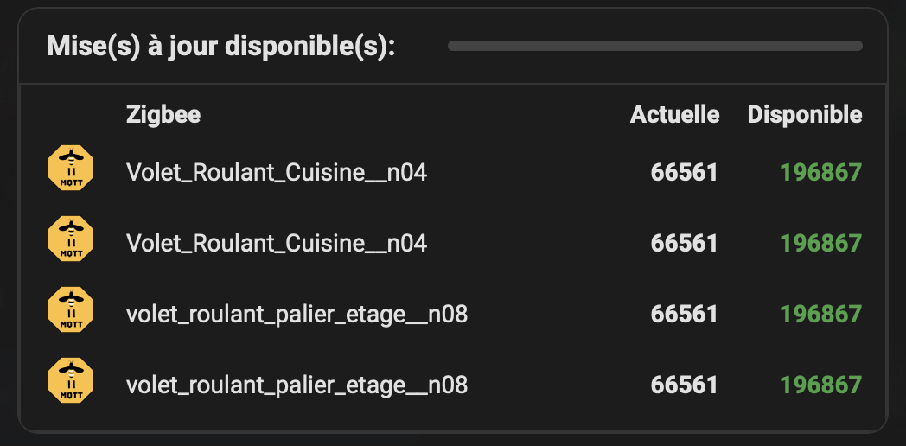Click available version 196867 in the first row
This screenshot has height=446, width=906.
point(820,173)
